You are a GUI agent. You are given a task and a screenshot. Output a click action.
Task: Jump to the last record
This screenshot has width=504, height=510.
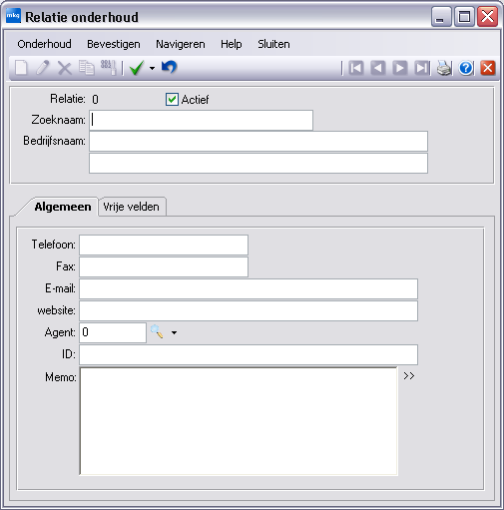pos(422,68)
